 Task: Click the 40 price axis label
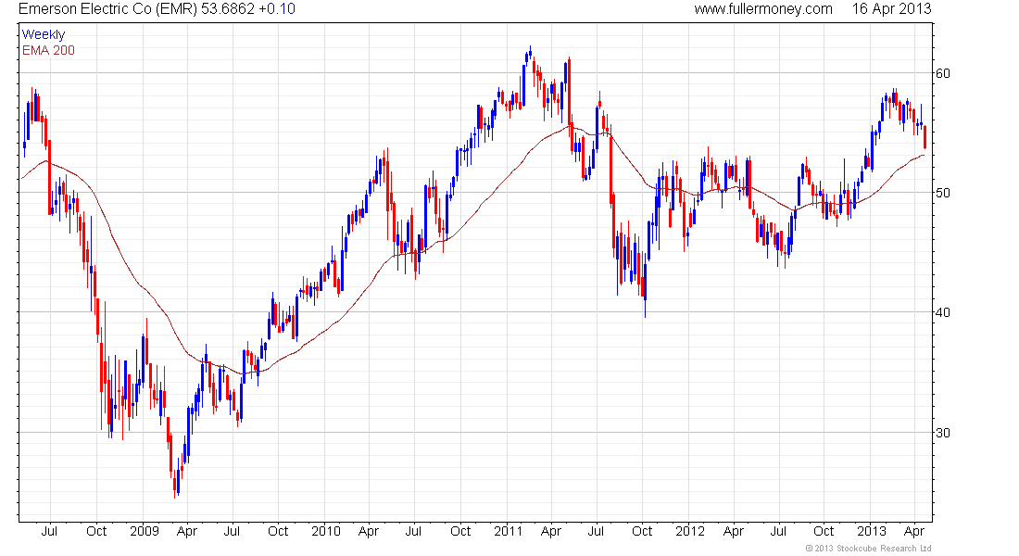[x=942, y=313]
